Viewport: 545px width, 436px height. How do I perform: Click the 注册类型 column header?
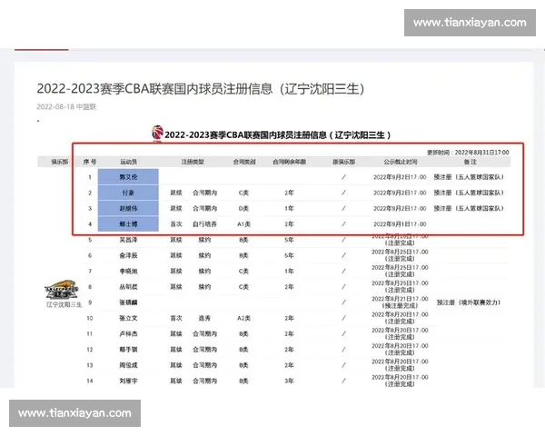point(193,162)
